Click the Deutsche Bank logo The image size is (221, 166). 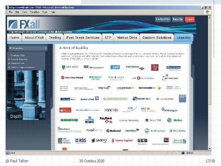[x=90, y=99]
